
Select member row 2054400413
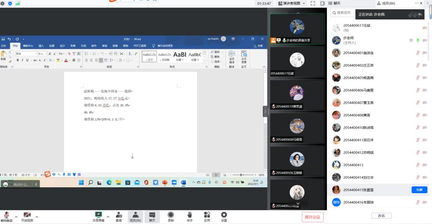click(x=379, y=165)
